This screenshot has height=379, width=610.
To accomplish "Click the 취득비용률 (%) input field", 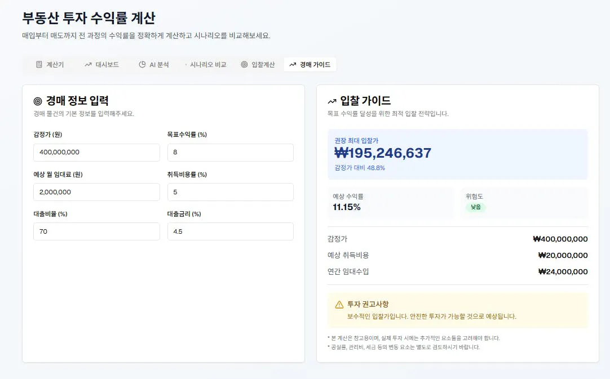I will [x=231, y=192].
